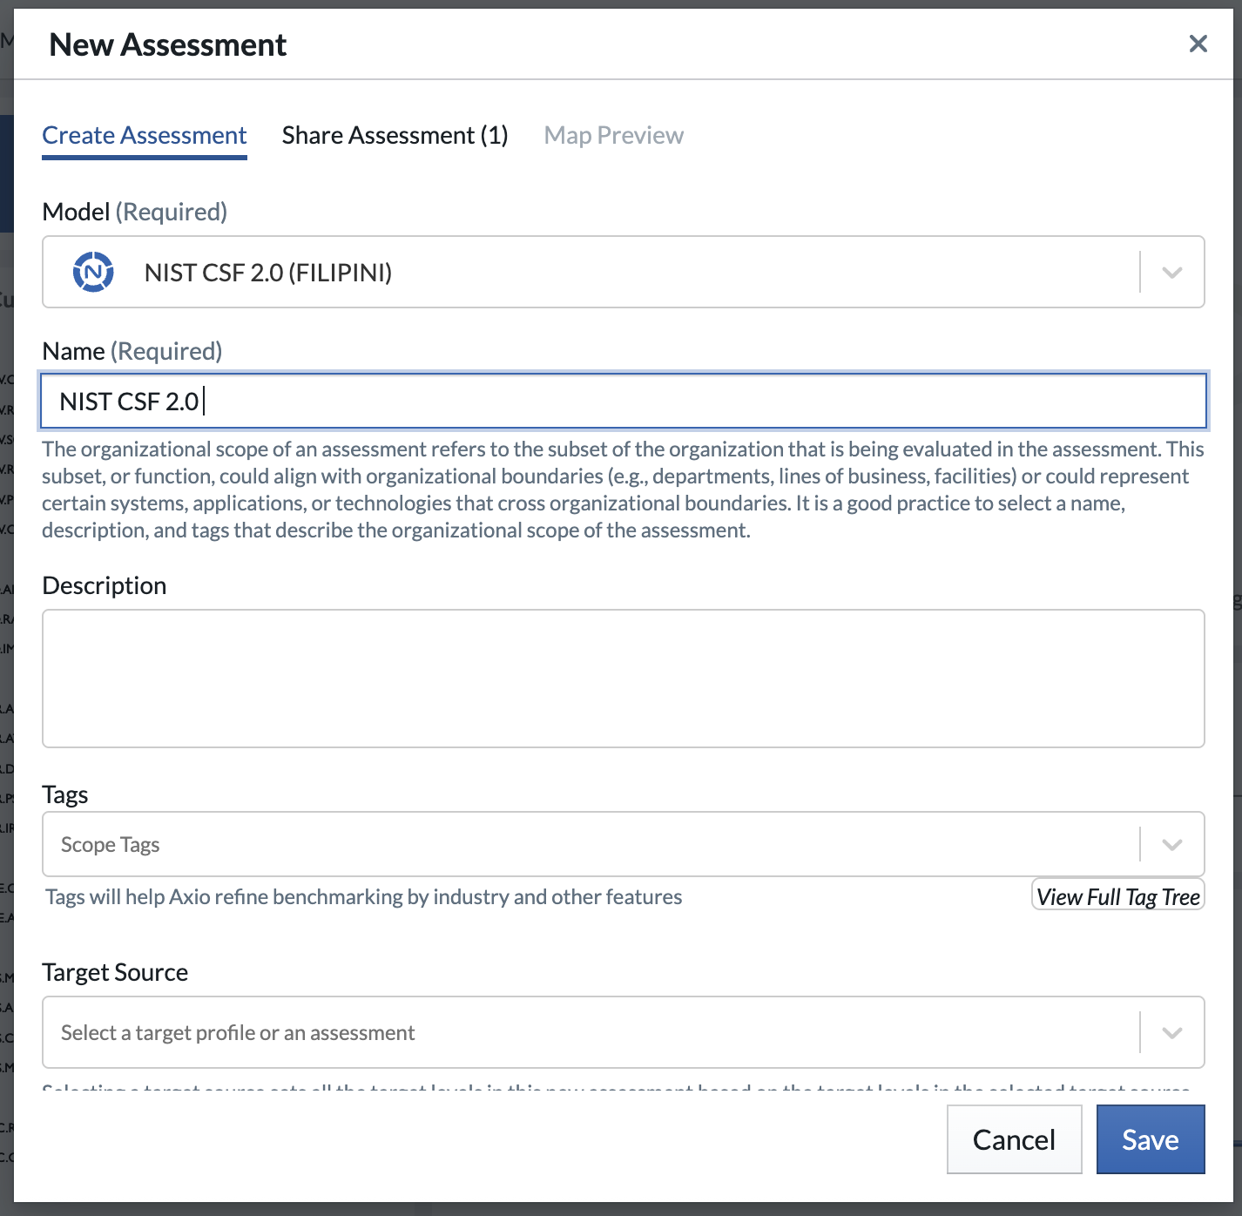Open the Scope Tags combo box

click(x=624, y=844)
